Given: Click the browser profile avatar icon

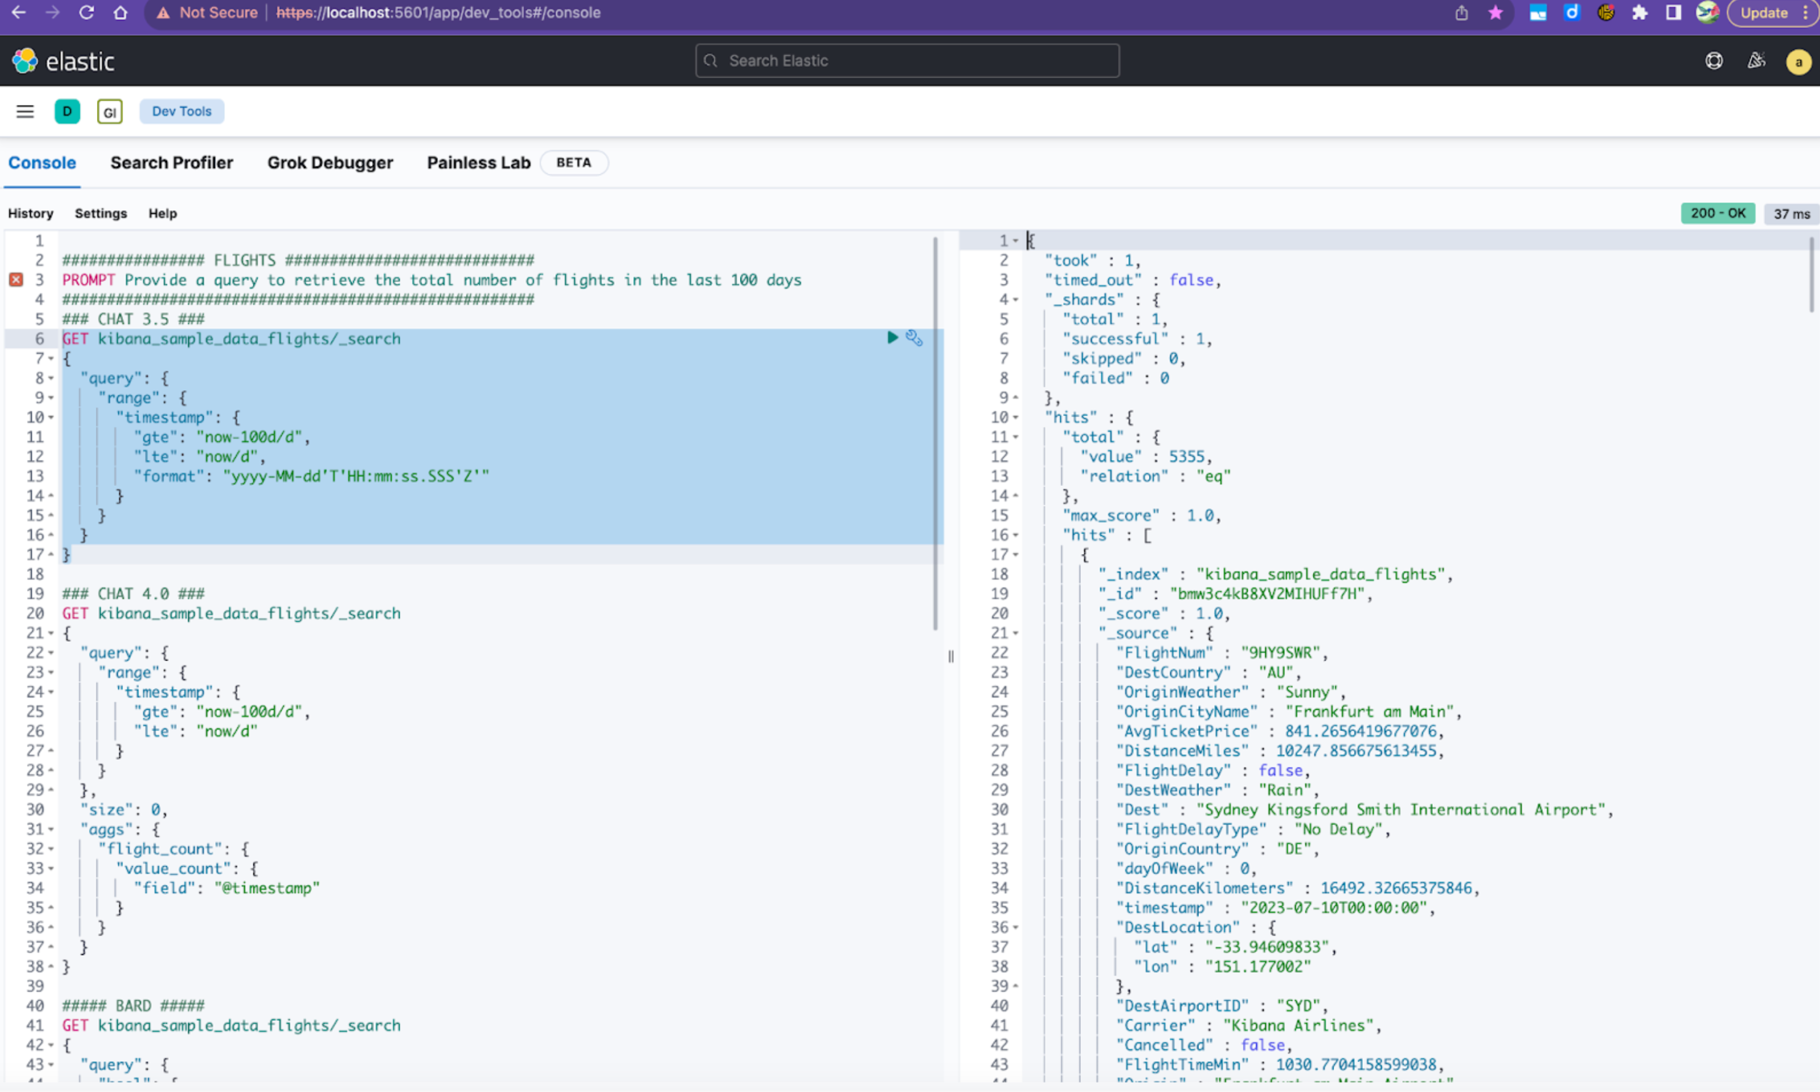Looking at the screenshot, I should click(x=1707, y=13).
